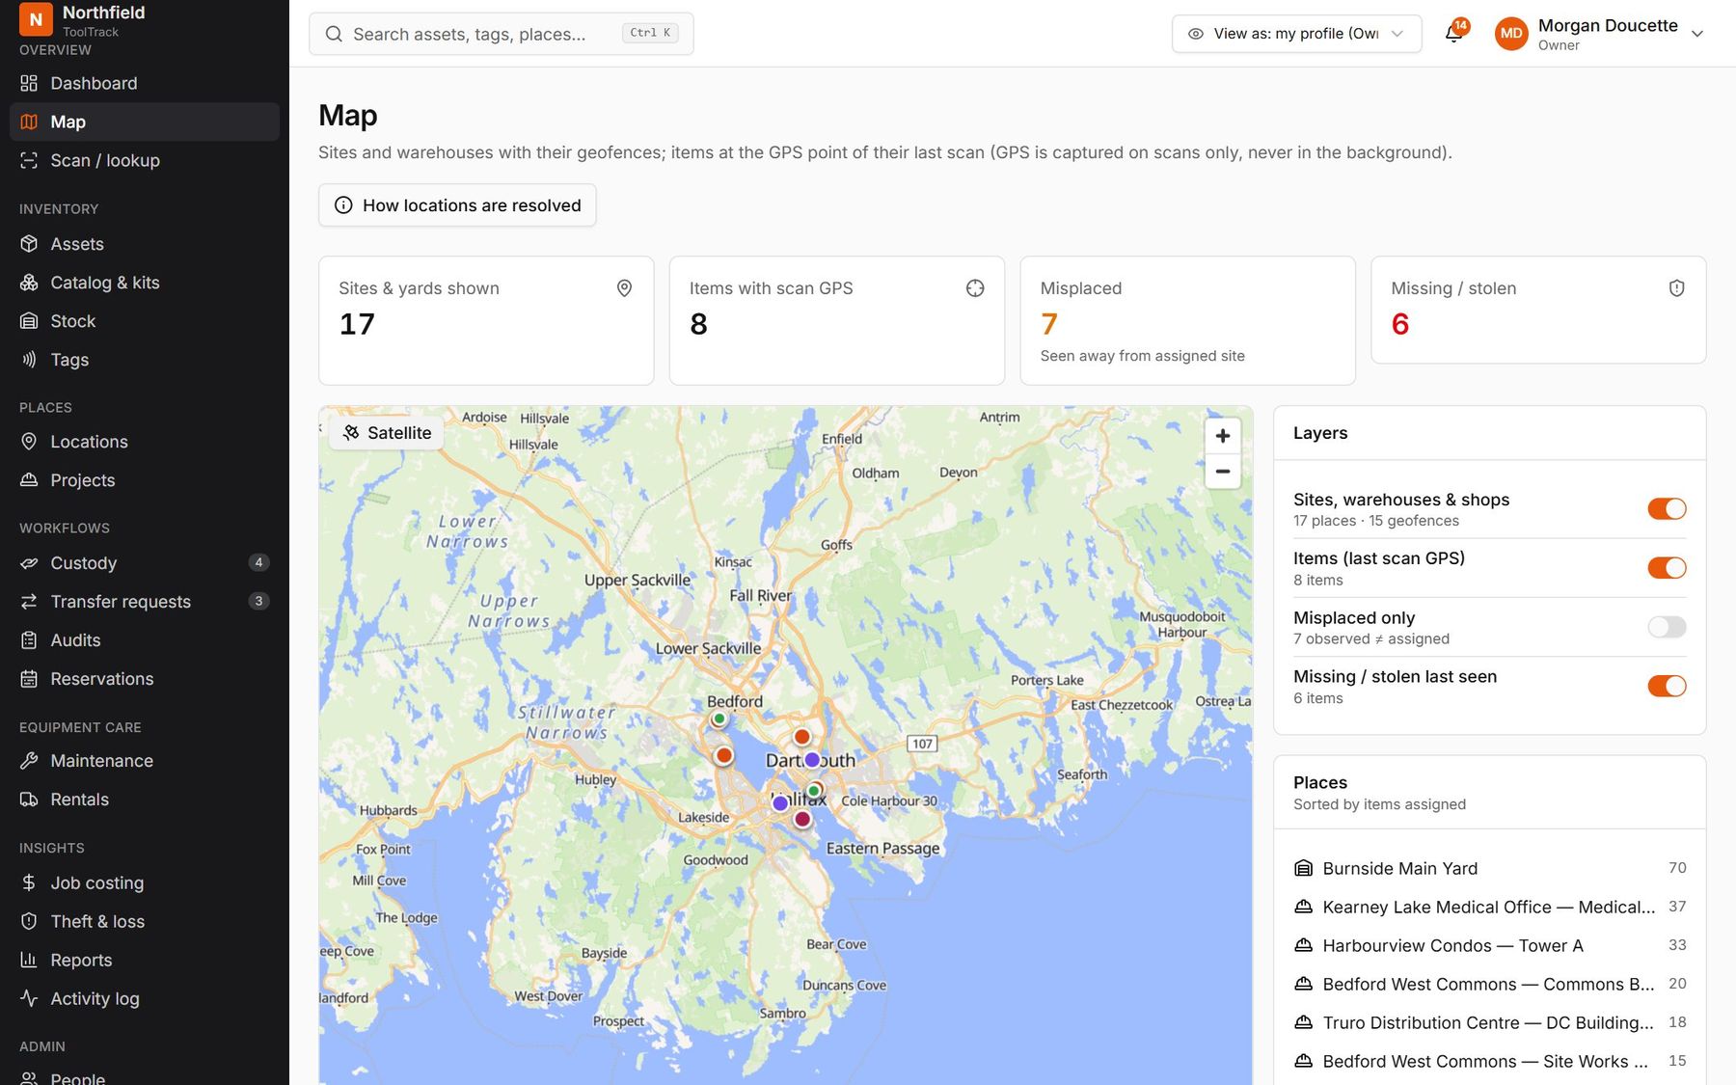Viewport: 1736px width, 1085px height.
Task: Zoom in on the map
Action: pyautogui.click(x=1222, y=436)
